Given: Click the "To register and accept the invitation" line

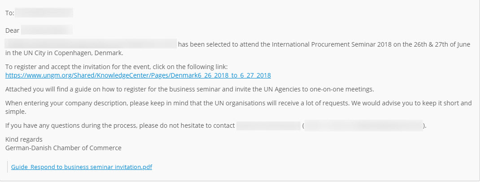Looking at the screenshot, I should point(116,67).
